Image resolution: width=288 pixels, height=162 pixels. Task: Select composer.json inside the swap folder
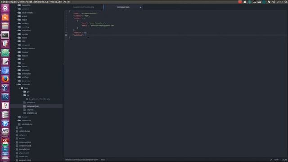click(32, 106)
